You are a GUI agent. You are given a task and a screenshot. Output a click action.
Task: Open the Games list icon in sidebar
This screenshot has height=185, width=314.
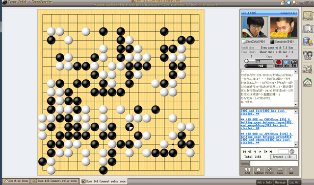308,16
